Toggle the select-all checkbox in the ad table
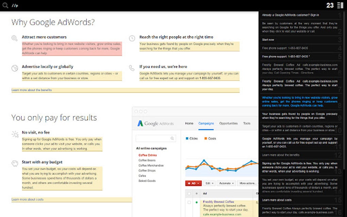The width and height of the screenshot is (347, 217). click(x=189, y=194)
